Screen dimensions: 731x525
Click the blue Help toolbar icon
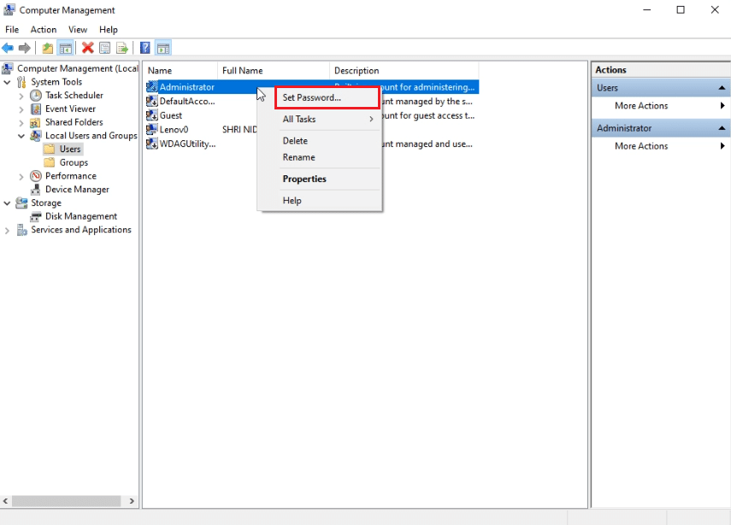pos(145,48)
